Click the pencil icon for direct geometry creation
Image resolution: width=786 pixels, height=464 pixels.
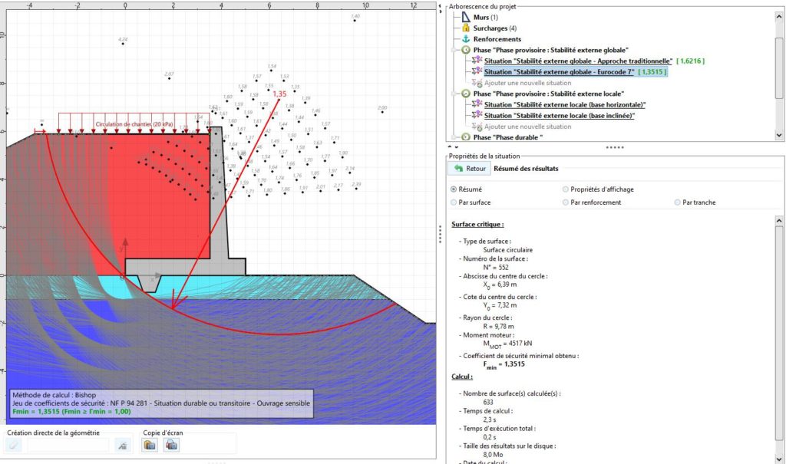pyautogui.click(x=14, y=445)
